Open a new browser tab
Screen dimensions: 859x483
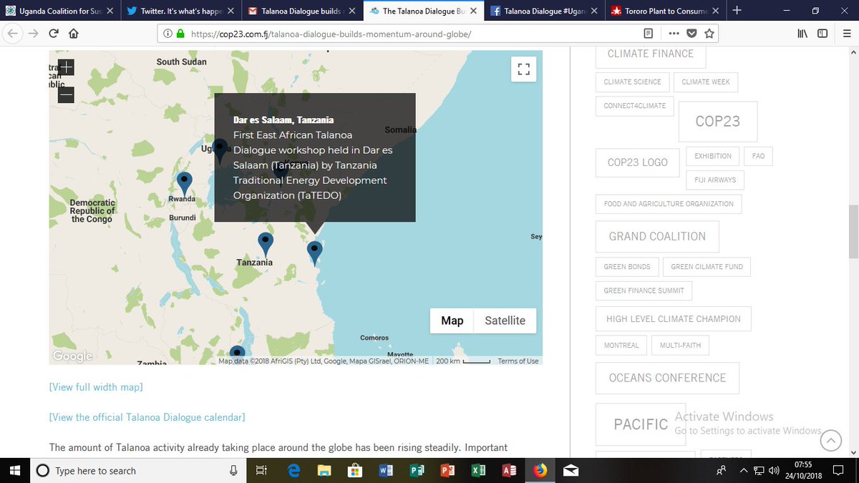(x=737, y=11)
